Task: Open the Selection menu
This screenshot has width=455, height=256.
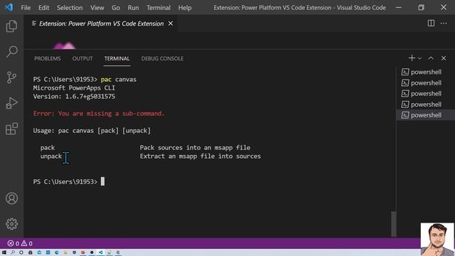Action: coord(70,8)
